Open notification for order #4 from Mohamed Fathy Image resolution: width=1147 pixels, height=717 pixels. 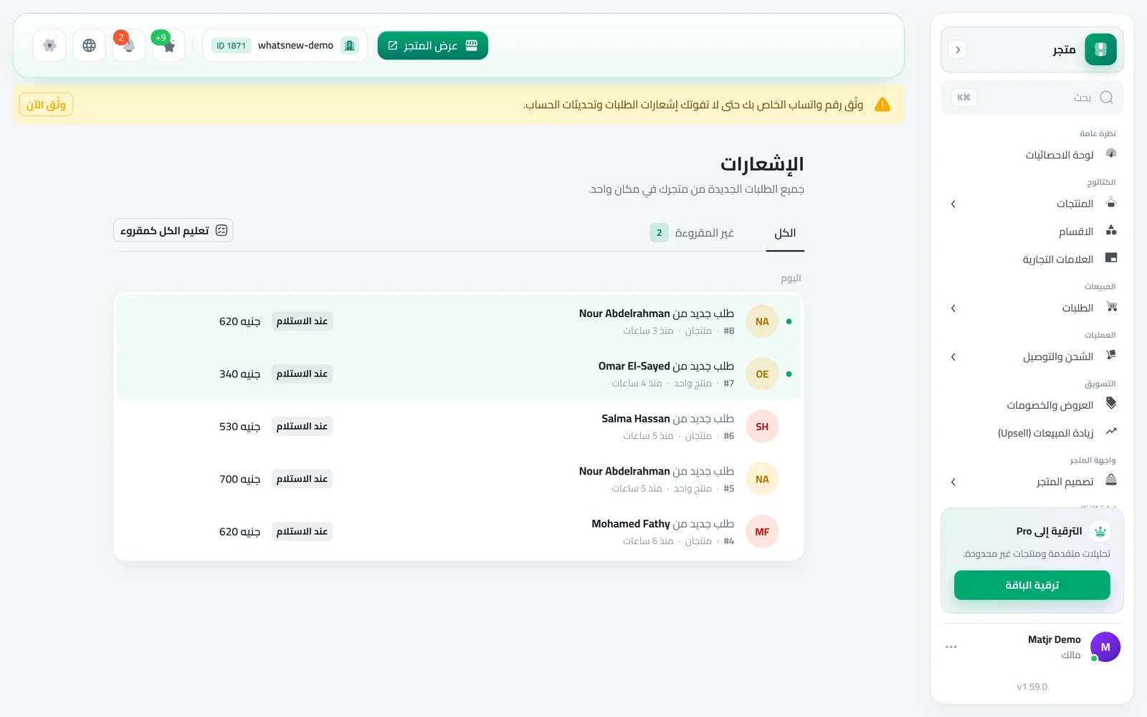(459, 531)
